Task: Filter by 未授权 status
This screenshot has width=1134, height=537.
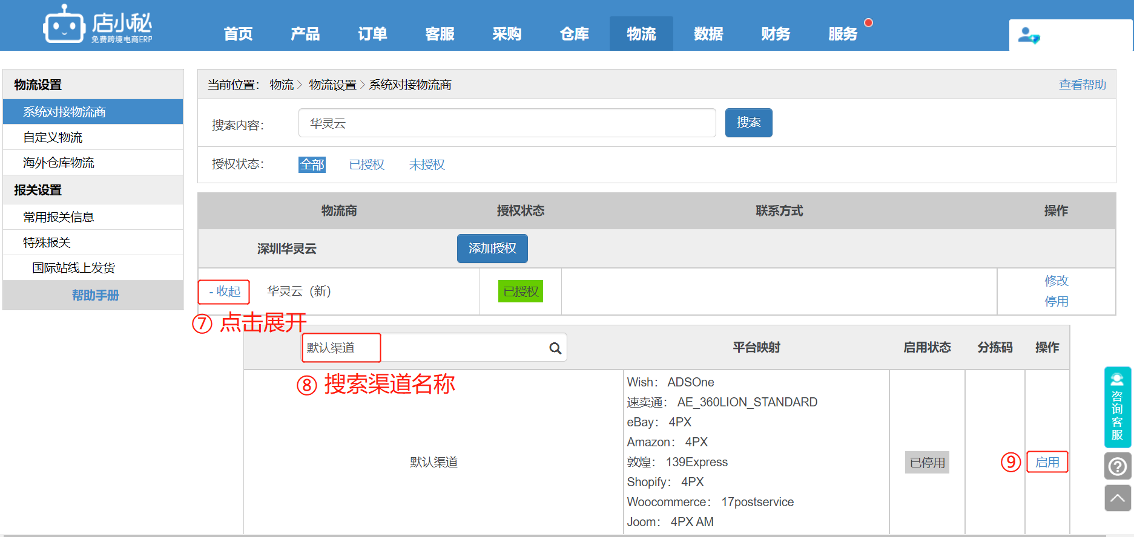Action: coord(426,164)
